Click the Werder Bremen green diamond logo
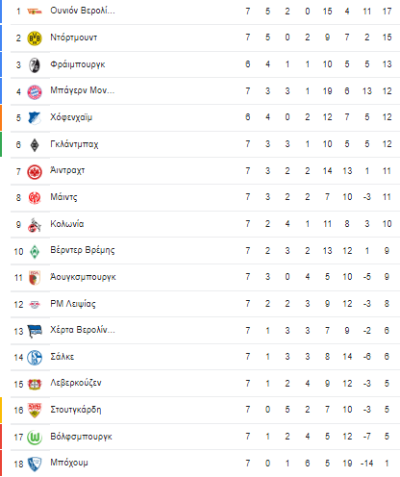The height and width of the screenshot is (477, 400). click(x=35, y=252)
